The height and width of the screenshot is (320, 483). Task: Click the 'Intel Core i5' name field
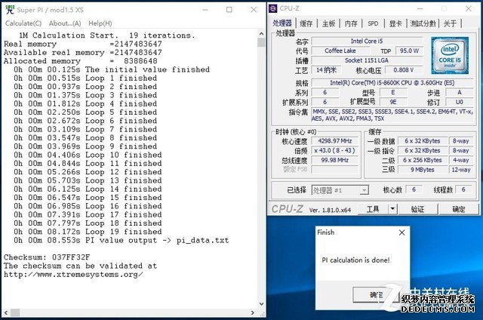tap(367, 41)
